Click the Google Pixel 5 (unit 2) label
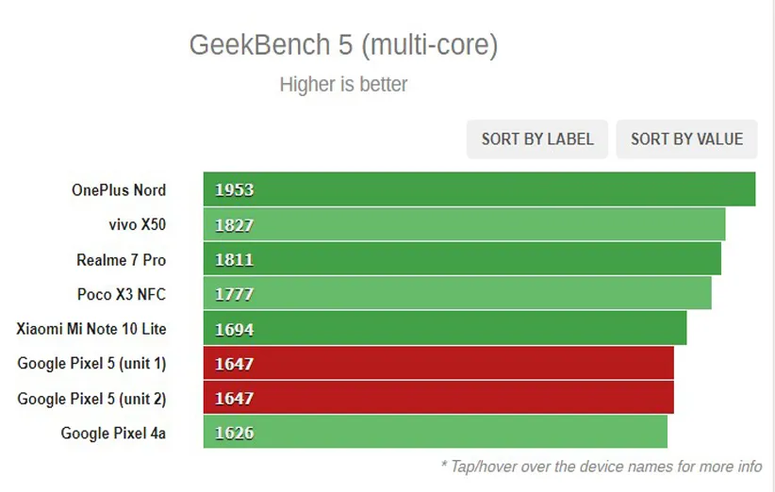Viewport: 775px width, 492px height. 91,399
